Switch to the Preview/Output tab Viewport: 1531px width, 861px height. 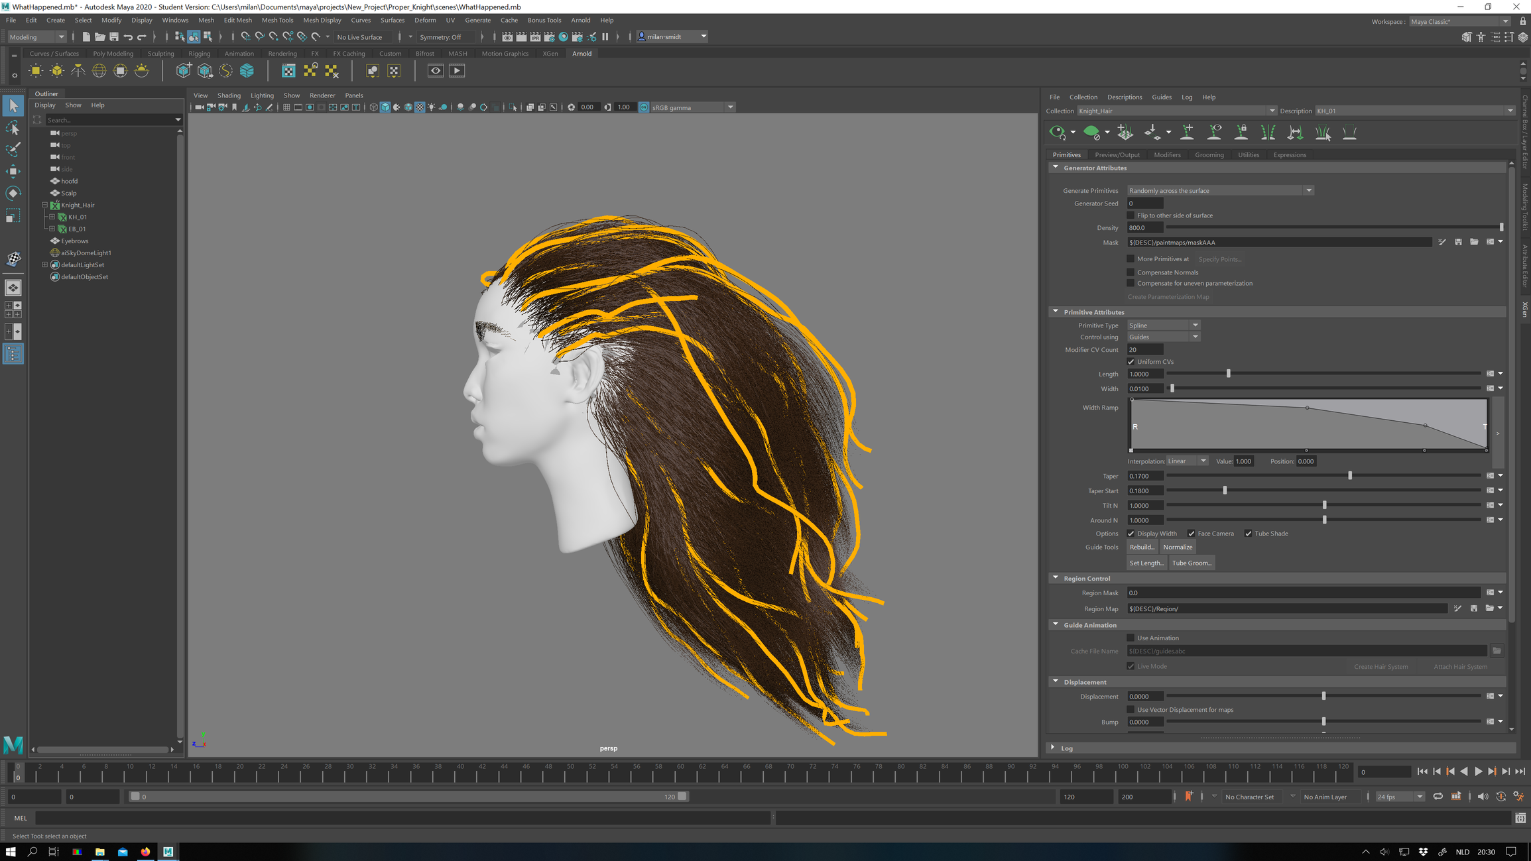(1117, 155)
